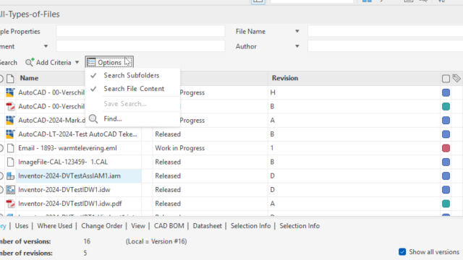The width and height of the screenshot is (463, 260).
Task: Click DWG icon of AutoCAD-LT-2024-Test row
Action: (x=10, y=134)
